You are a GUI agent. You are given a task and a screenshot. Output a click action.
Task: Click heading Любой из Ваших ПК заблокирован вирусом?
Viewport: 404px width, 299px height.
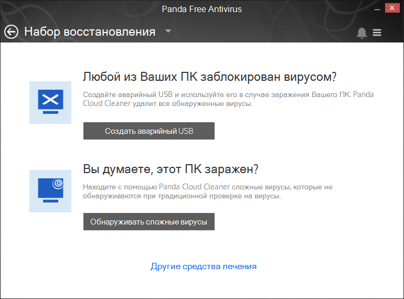[210, 77]
